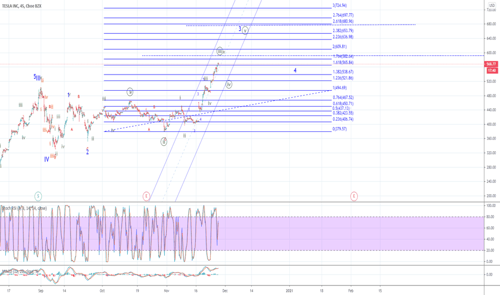
Task: Click the Stoch RSI indicator legend
Action: pyautogui.click(x=24, y=208)
